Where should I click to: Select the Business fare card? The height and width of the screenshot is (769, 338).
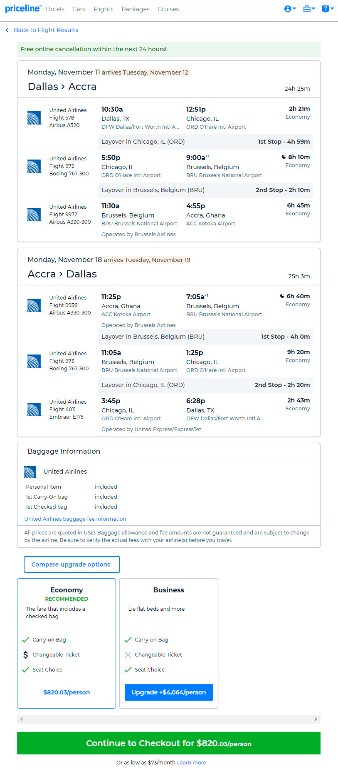pyautogui.click(x=169, y=643)
